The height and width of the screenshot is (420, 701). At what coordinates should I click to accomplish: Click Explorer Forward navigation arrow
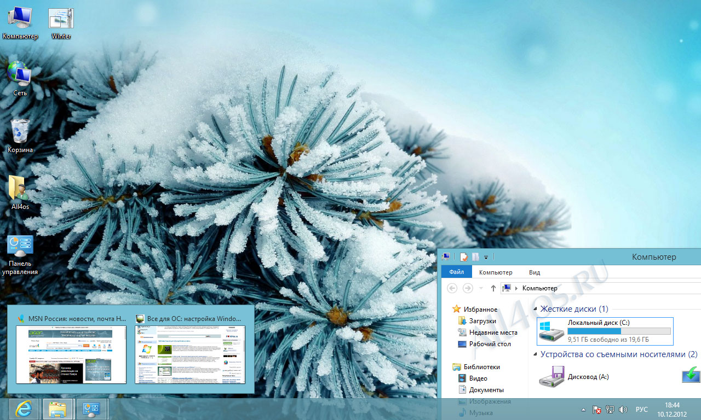[x=468, y=288]
